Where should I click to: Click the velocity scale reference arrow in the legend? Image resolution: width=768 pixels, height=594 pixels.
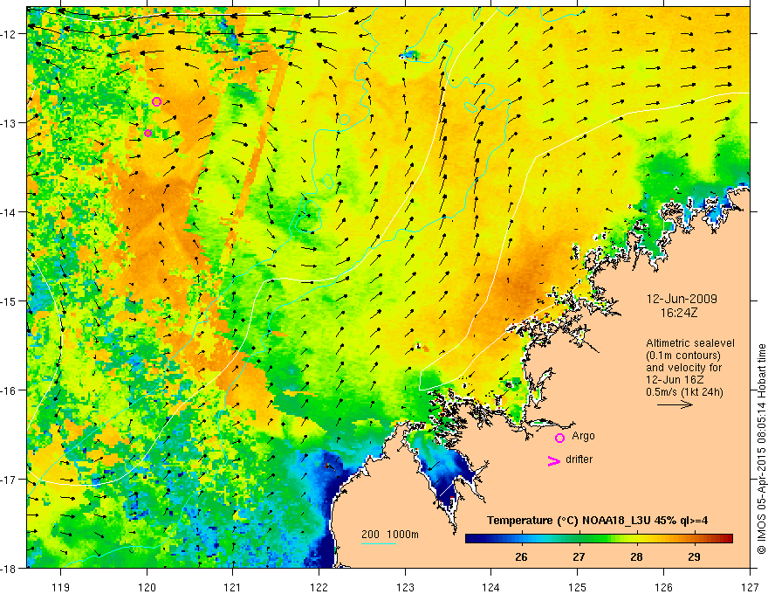point(675,404)
